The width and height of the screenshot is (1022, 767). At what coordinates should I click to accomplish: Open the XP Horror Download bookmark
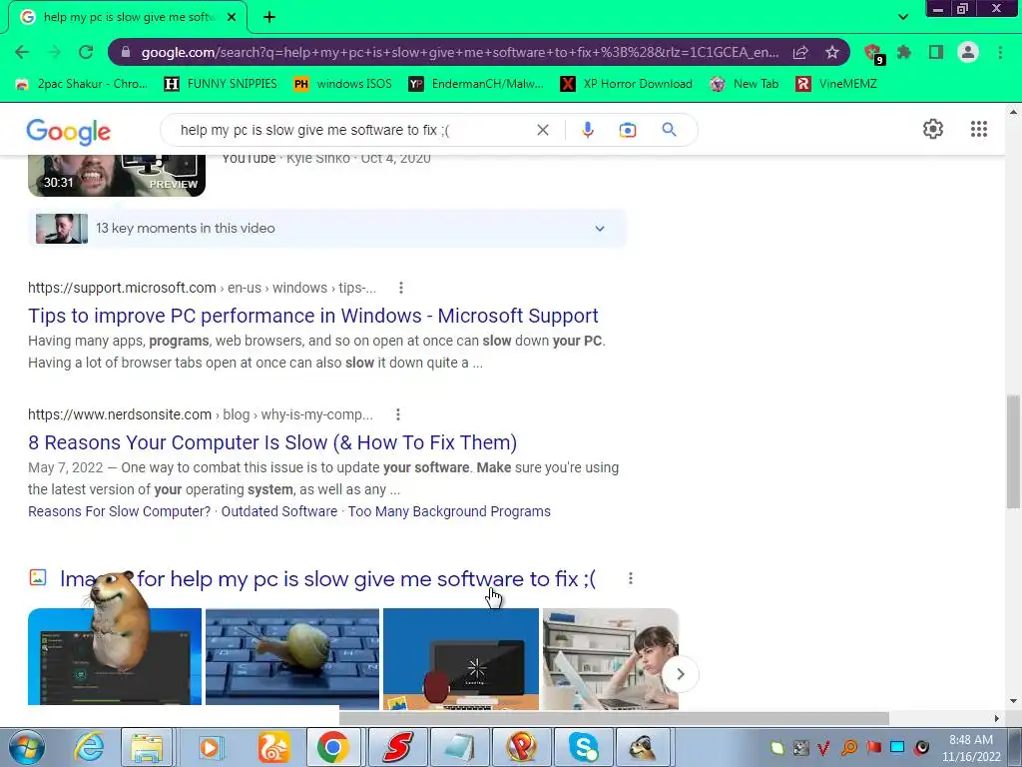[627, 84]
